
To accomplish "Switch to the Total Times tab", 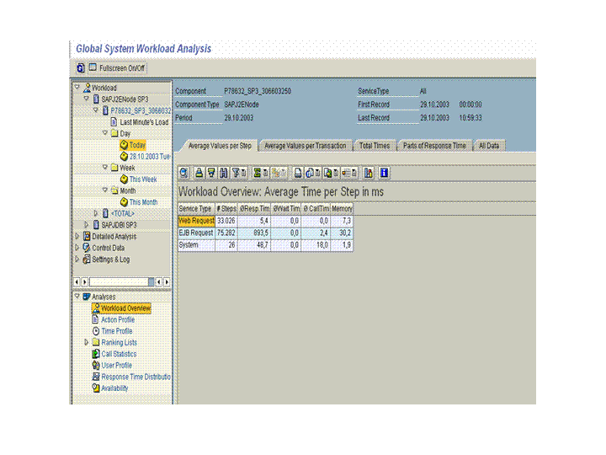I will (x=375, y=146).
